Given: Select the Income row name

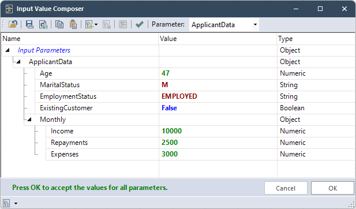Looking at the screenshot, I should (62, 131).
